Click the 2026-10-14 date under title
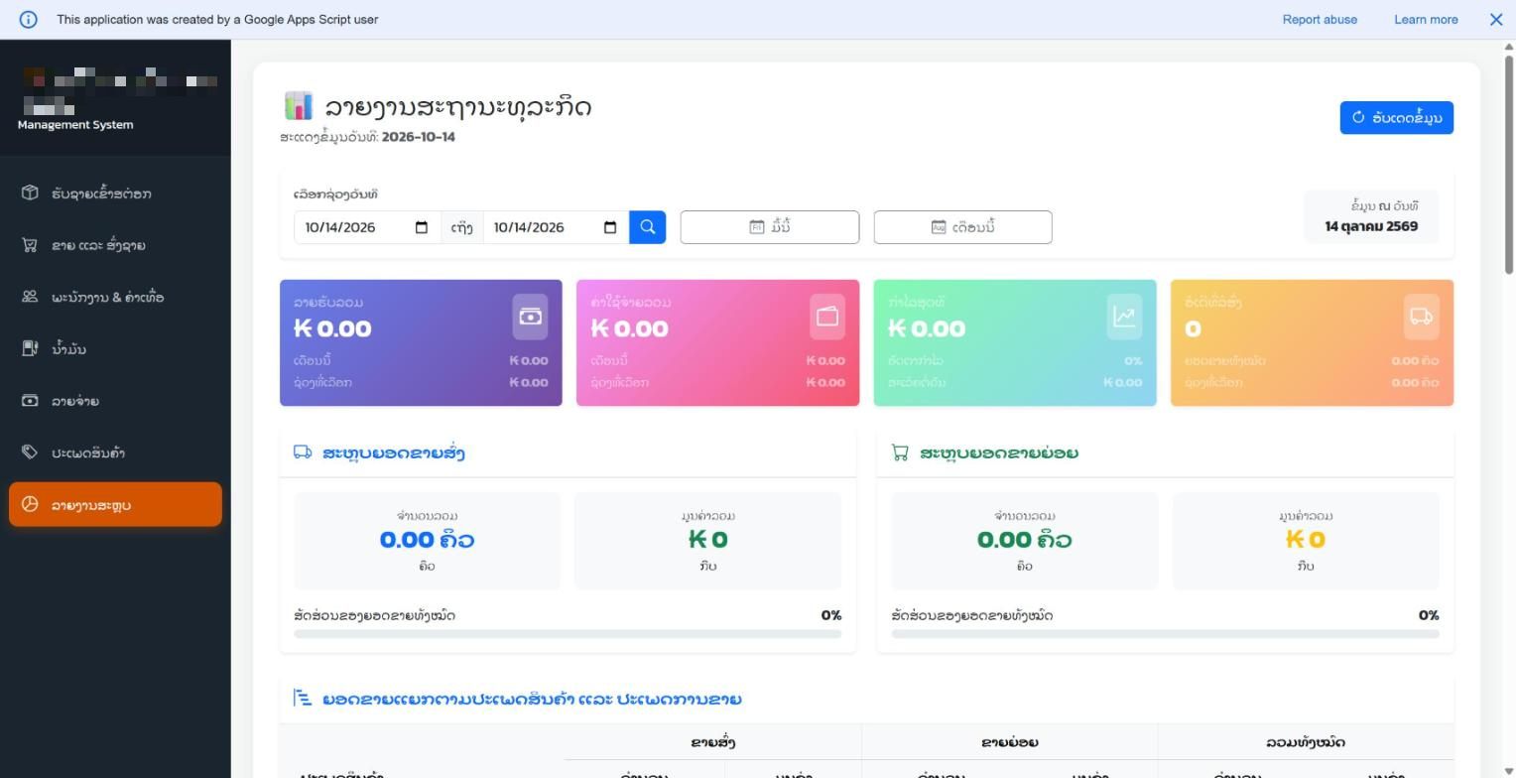 click(x=418, y=137)
